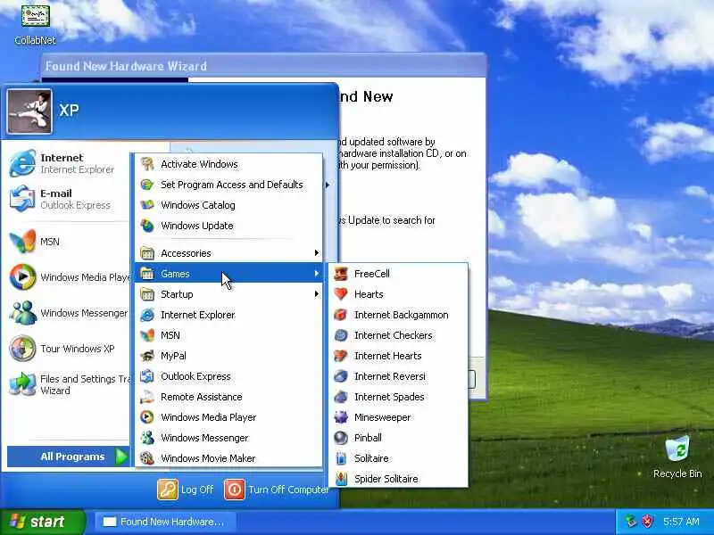
Task: Open the Recycle Bin desktop icon
Action: click(677, 449)
